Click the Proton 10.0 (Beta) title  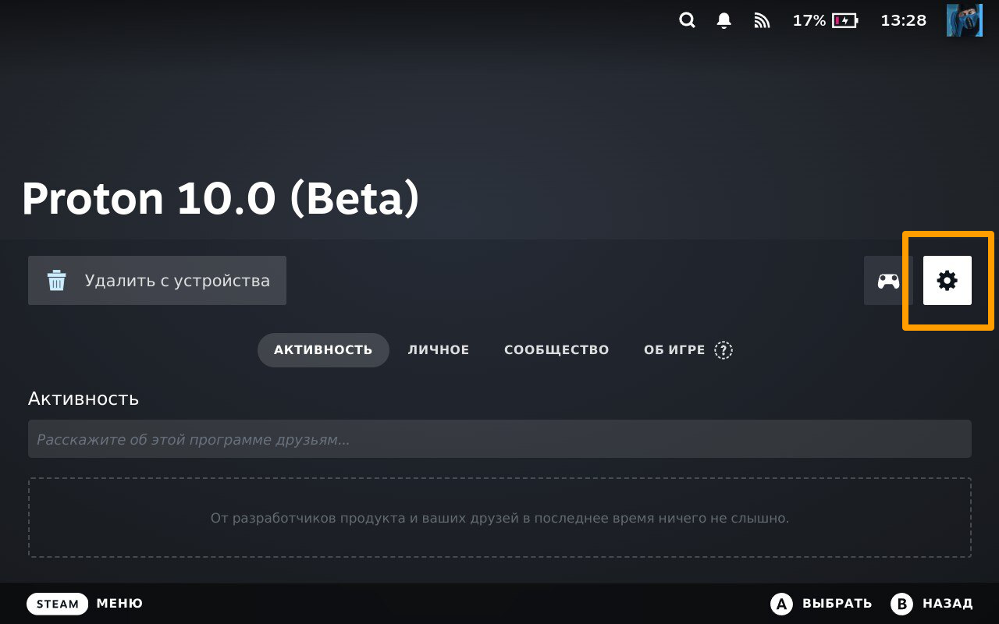[221, 199]
